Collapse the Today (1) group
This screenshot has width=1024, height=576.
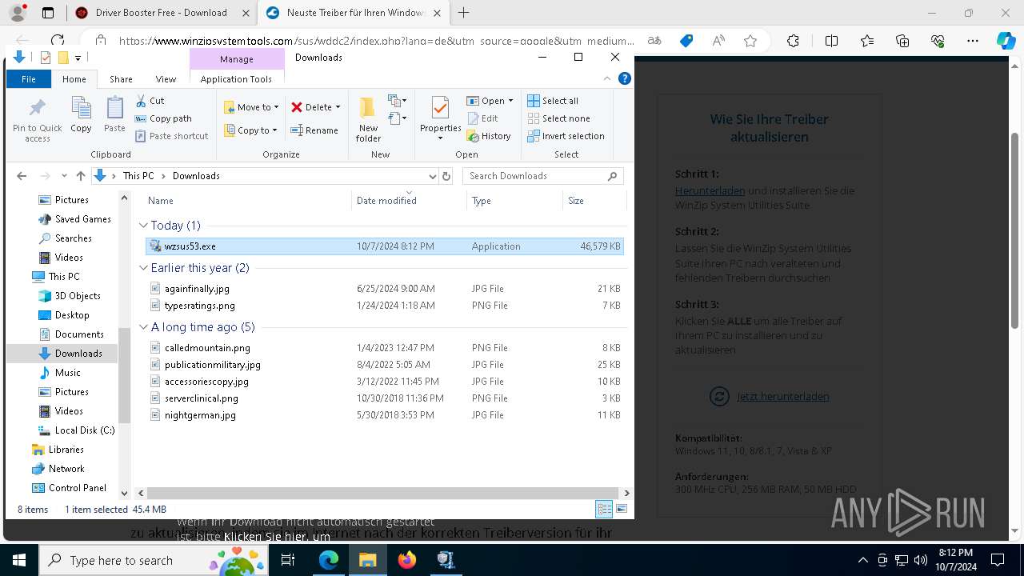[x=144, y=226]
